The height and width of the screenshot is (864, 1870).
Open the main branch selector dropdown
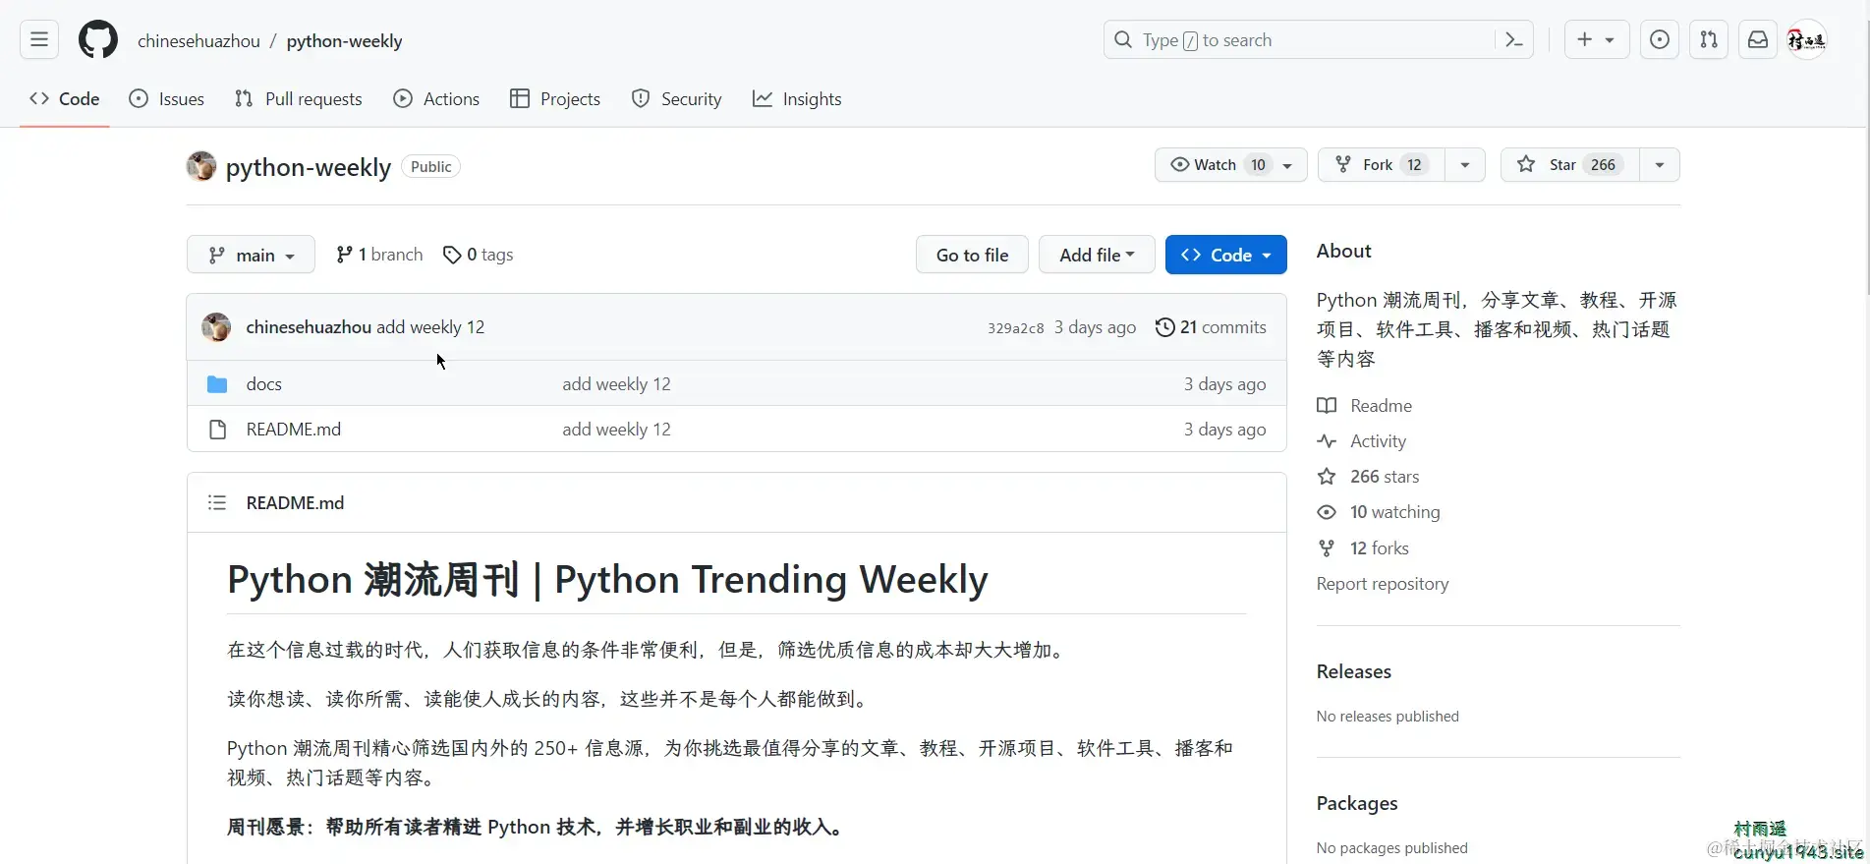click(251, 256)
